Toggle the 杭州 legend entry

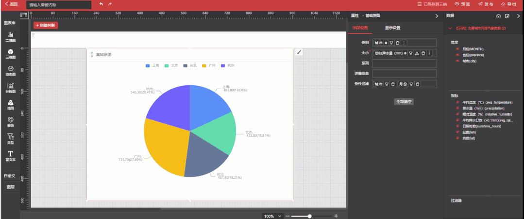(228, 66)
